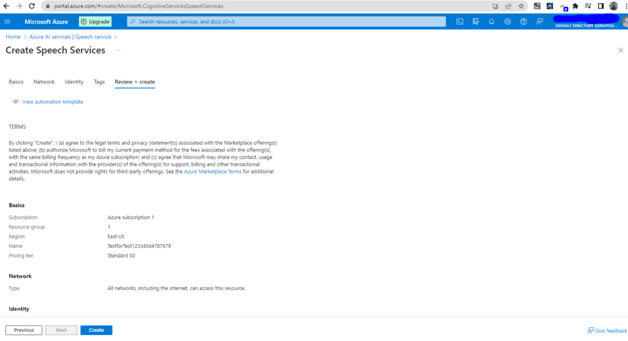
Task: Click the Previous button
Action: click(24, 330)
